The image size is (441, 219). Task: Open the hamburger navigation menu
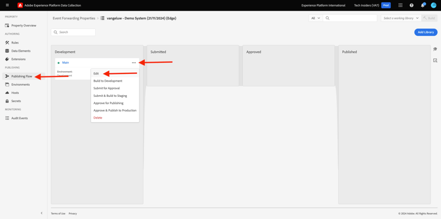click(x=7, y=5)
